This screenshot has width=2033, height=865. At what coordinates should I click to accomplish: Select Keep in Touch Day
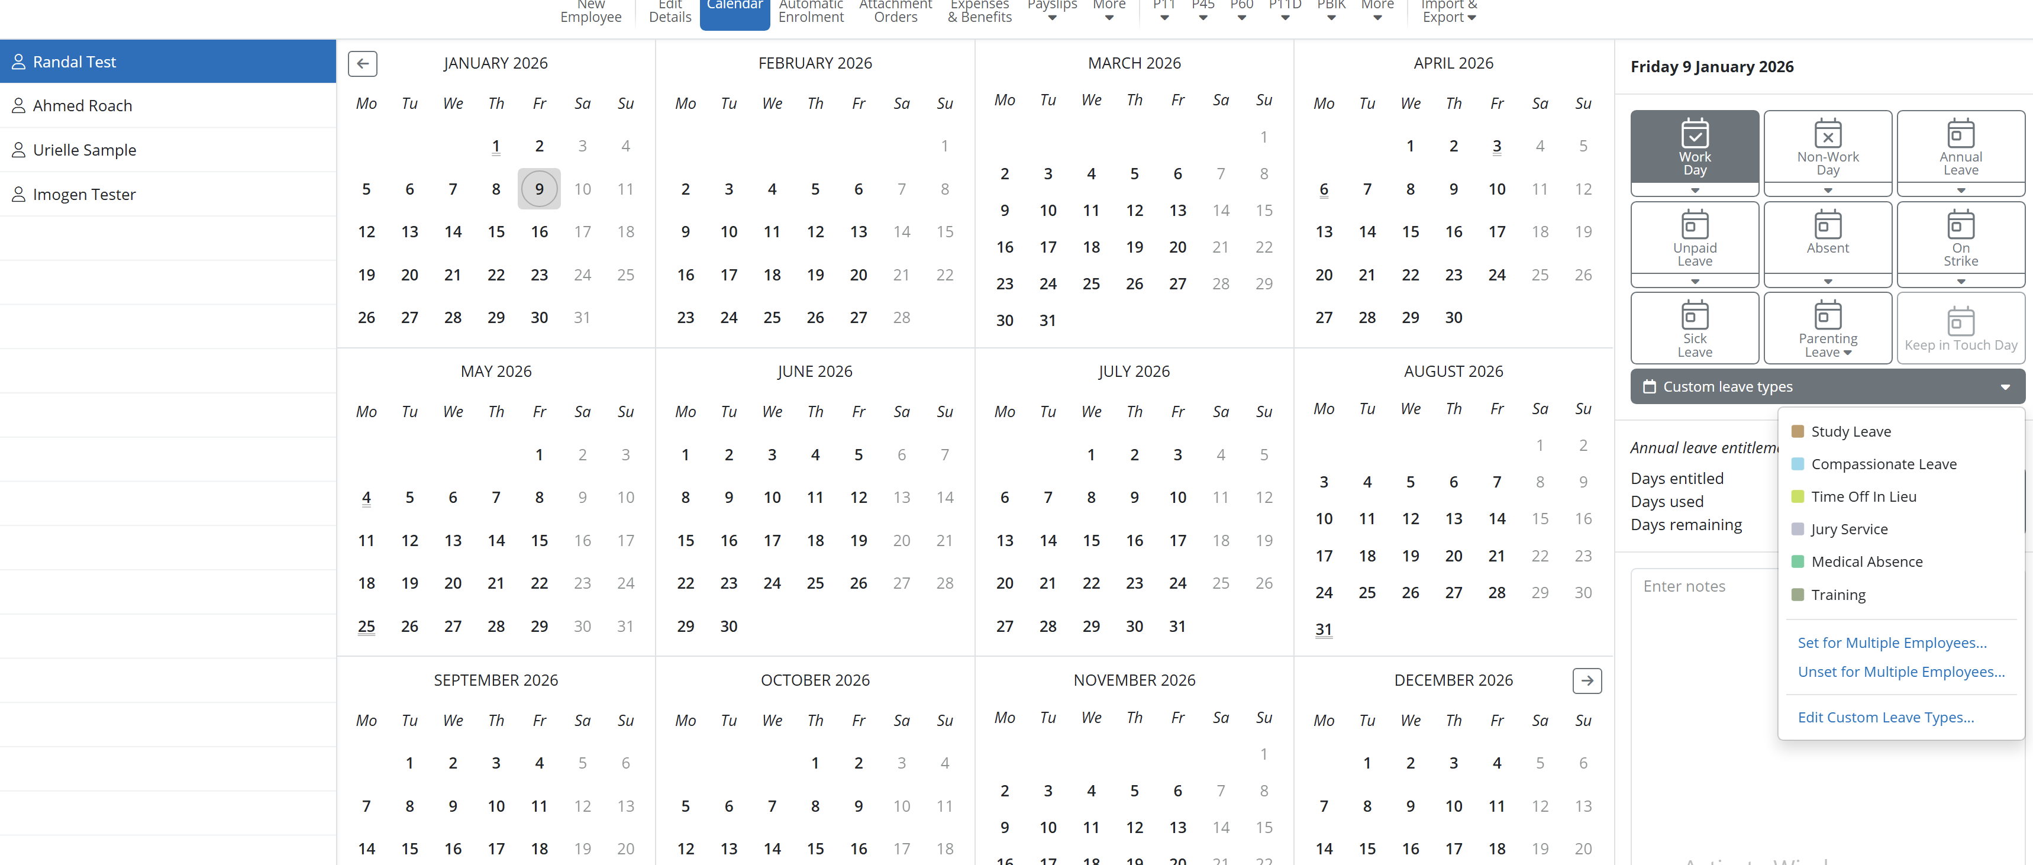click(x=1960, y=328)
